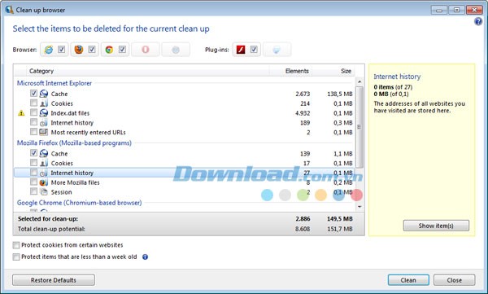This screenshot has height=294, width=488.
Task: Uncheck Internet Explorer Cache checkbox
Action: 33,93
